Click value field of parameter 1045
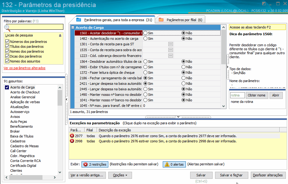The width and height of the screenshot is (288, 184). point(182,106)
